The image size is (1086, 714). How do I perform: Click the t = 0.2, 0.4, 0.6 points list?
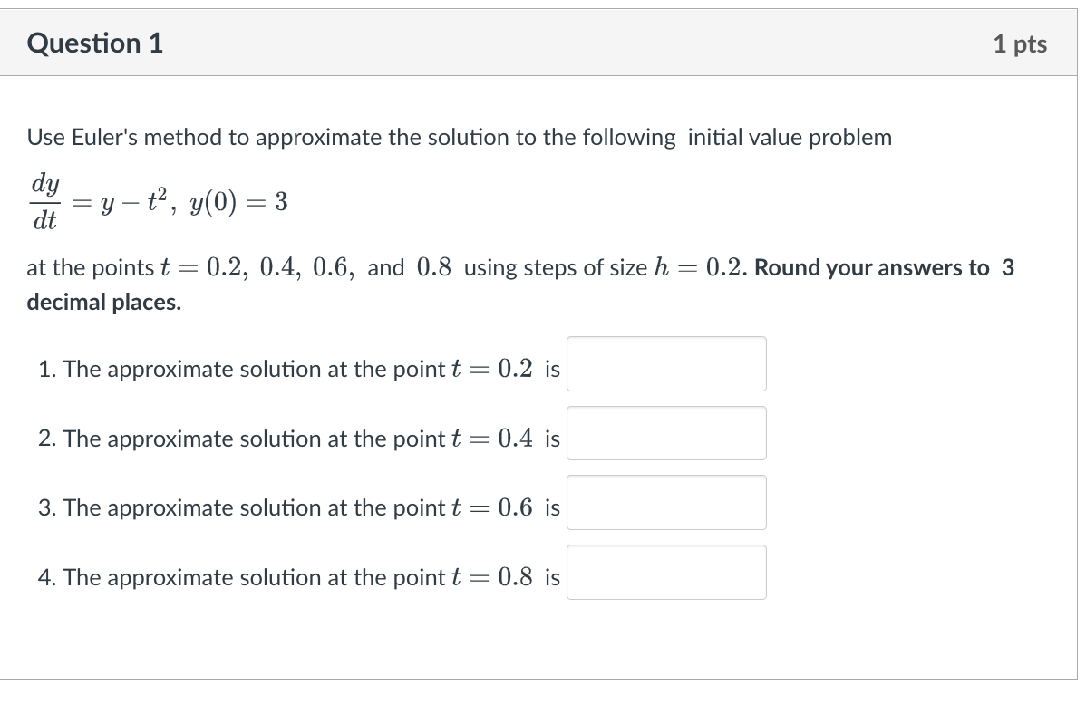pos(257,267)
